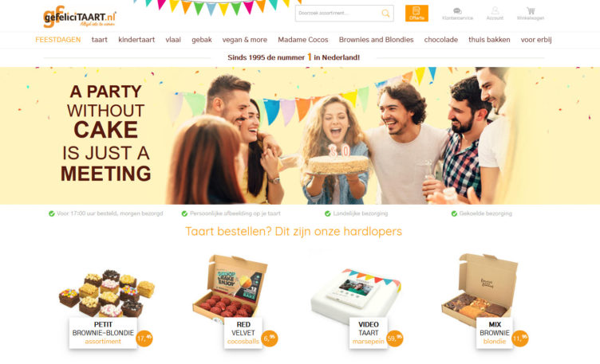The height and width of the screenshot is (364, 600).
Task: View the Video Taart marsepein product
Action: (357, 307)
